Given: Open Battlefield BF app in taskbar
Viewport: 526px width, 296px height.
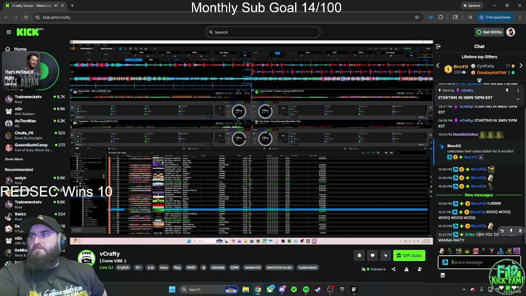Looking at the screenshot, I should (x=354, y=289).
